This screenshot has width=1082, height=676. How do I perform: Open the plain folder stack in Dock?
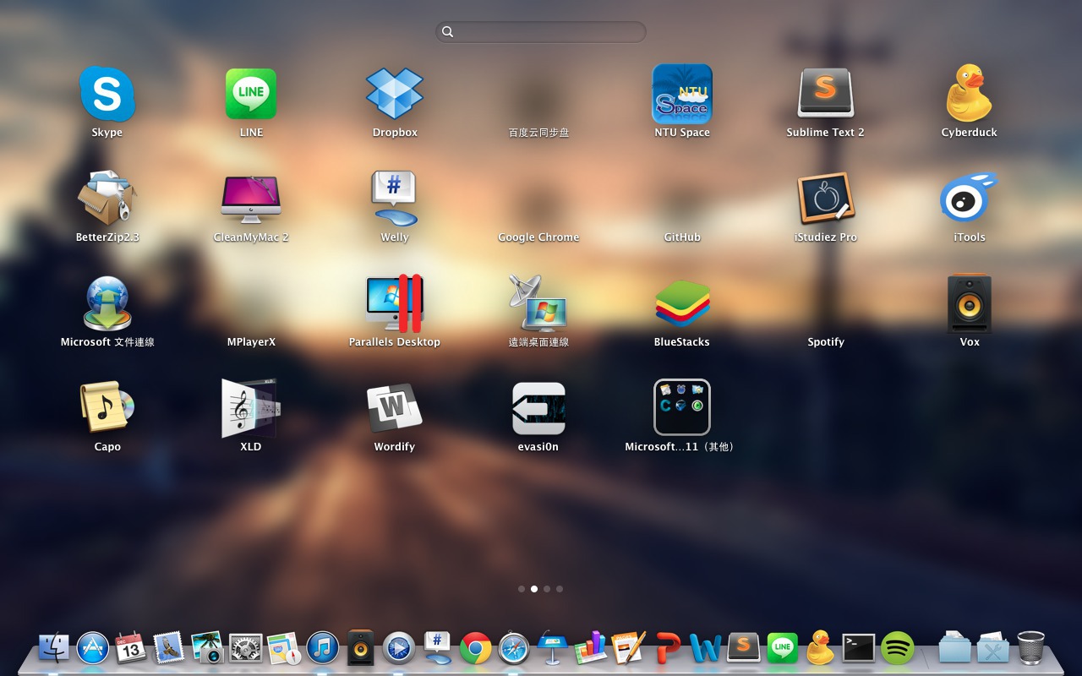955,648
